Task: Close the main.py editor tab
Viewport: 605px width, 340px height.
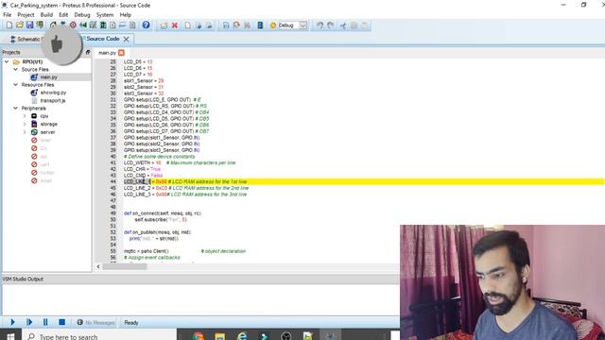Action: point(121,53)
